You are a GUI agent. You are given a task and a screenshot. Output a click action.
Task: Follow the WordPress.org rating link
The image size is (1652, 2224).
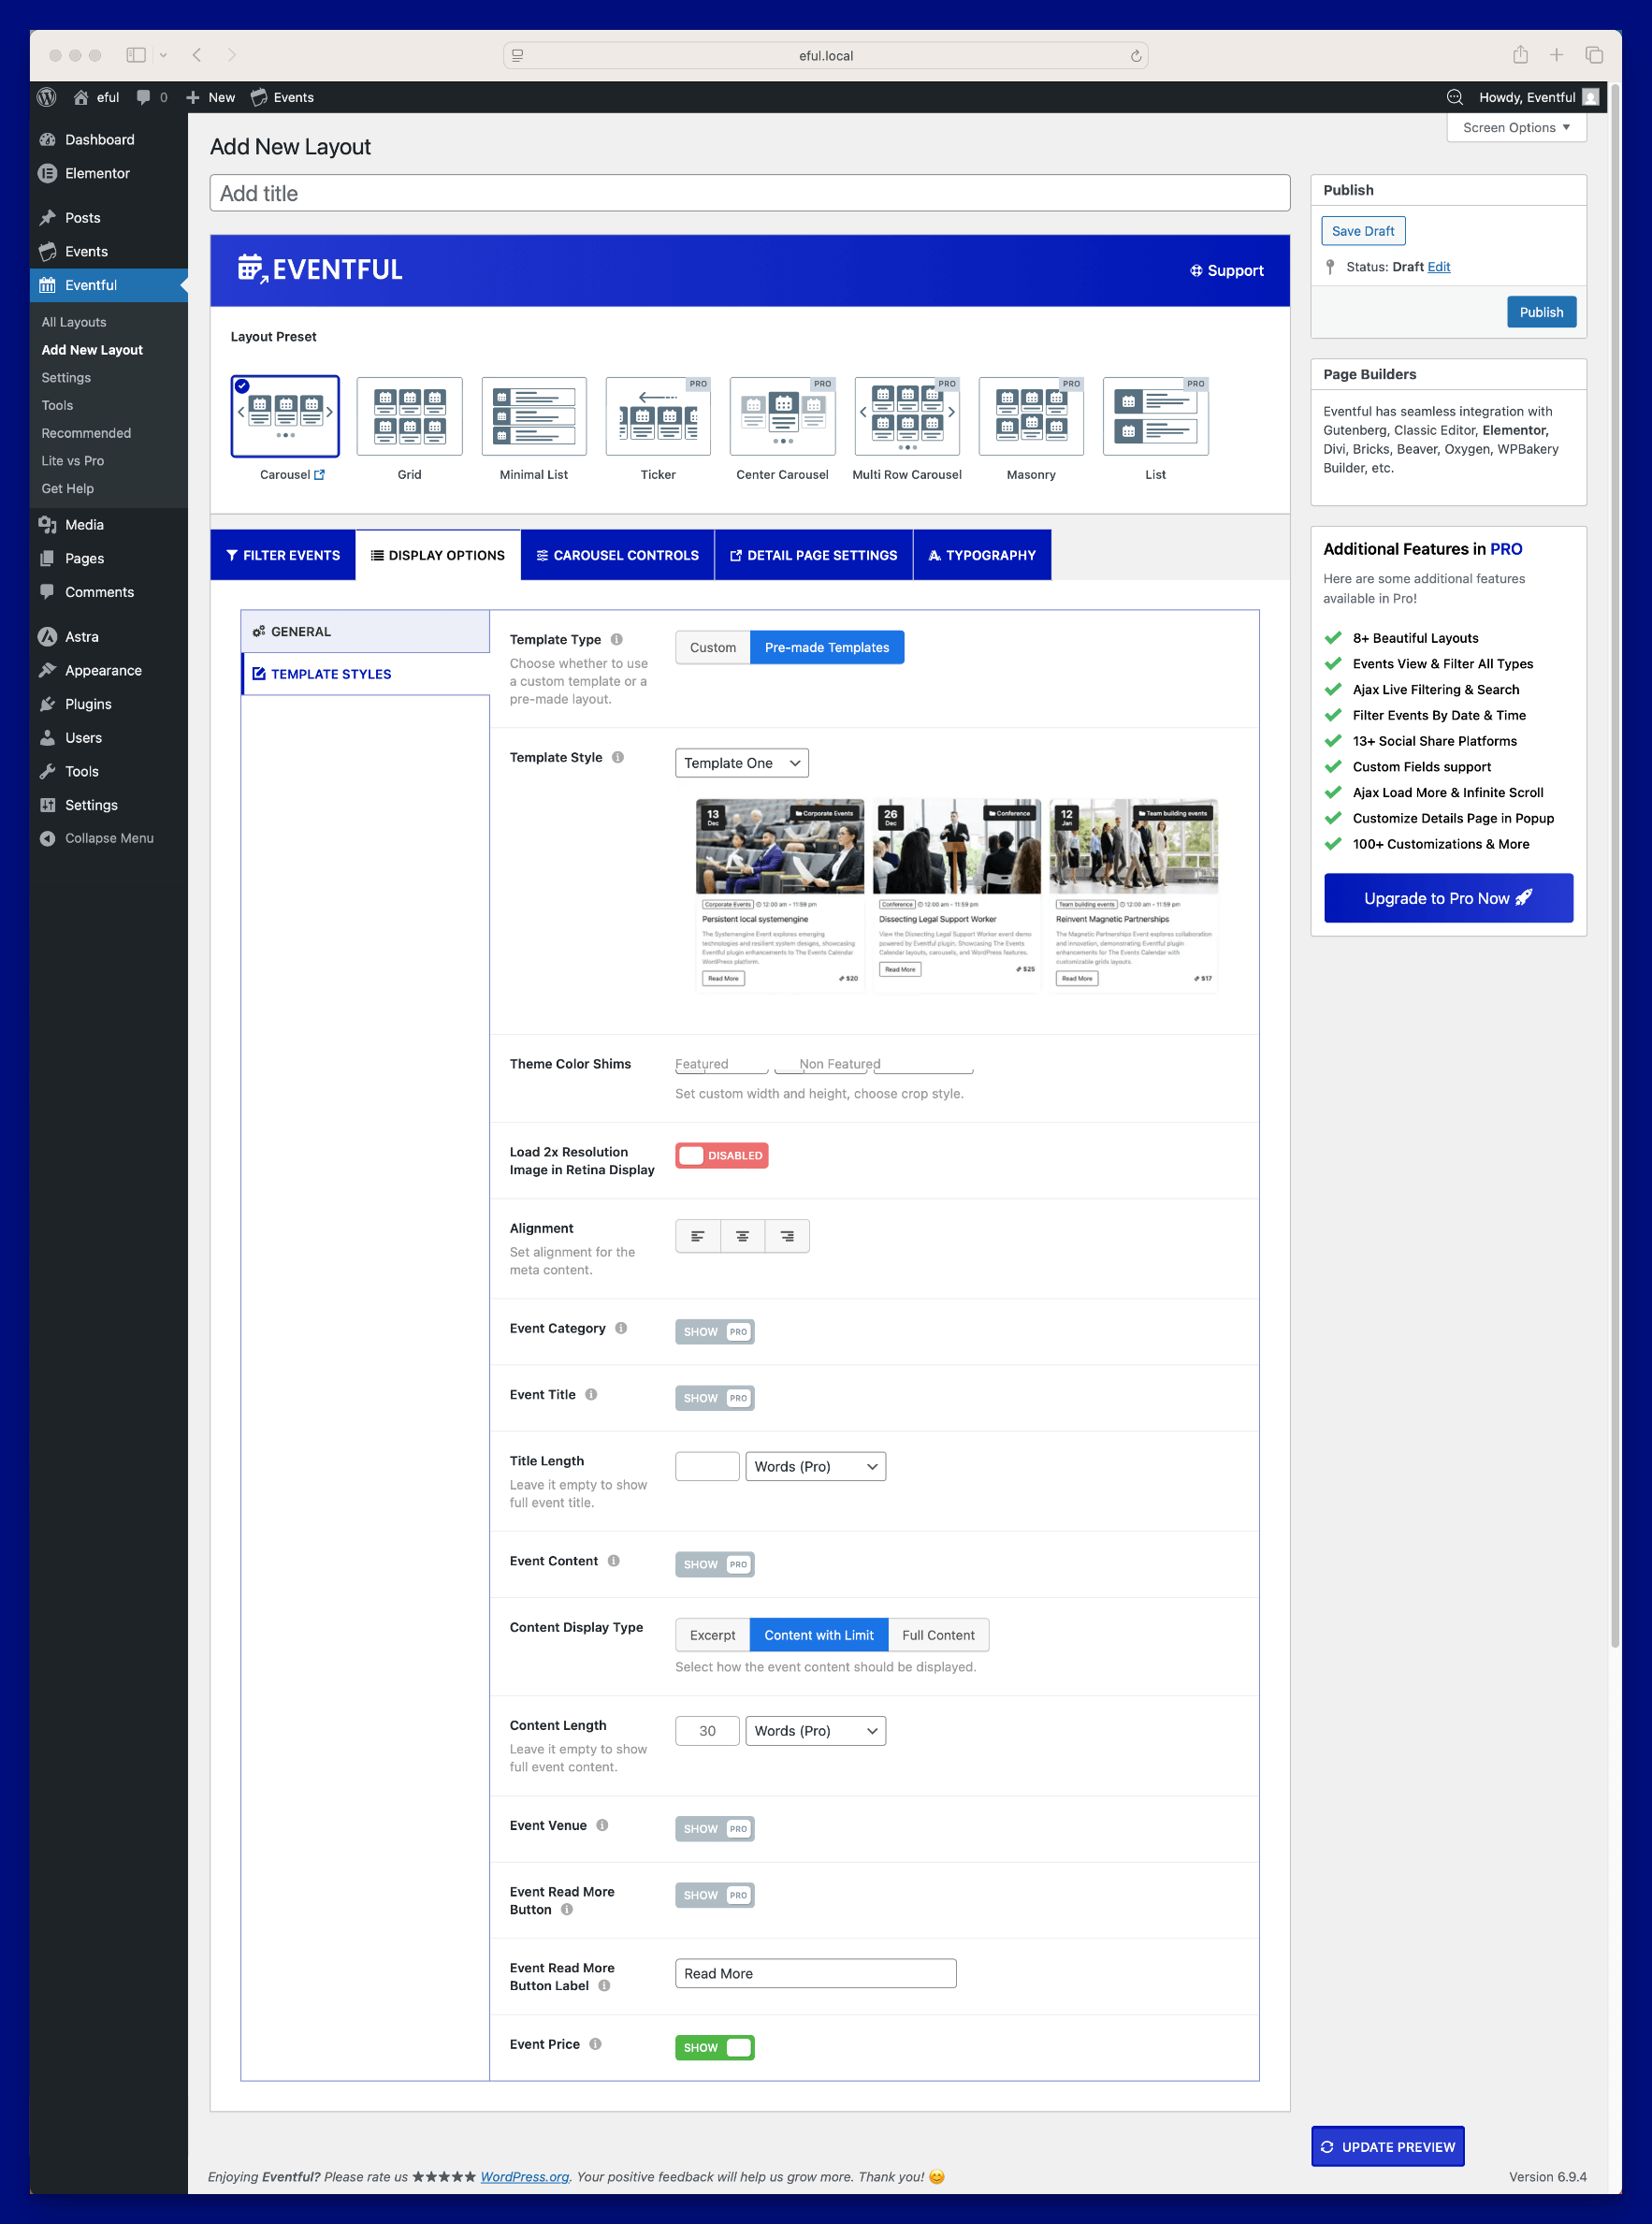(525, 2177)
